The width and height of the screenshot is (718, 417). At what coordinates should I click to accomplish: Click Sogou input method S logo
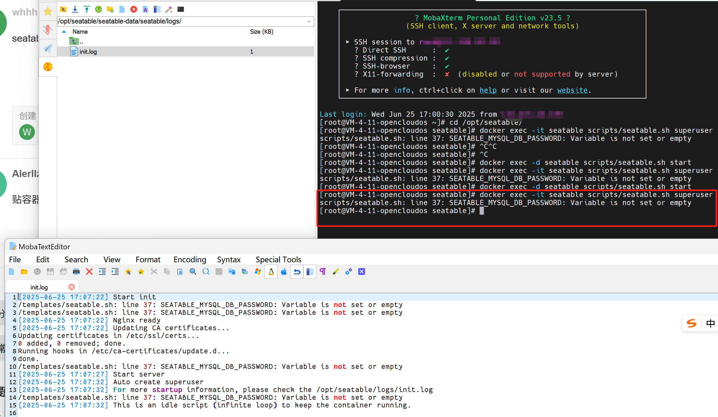692,323
